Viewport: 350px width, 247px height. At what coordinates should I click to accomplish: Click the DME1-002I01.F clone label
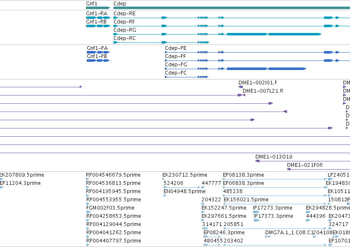click(257, 83)
